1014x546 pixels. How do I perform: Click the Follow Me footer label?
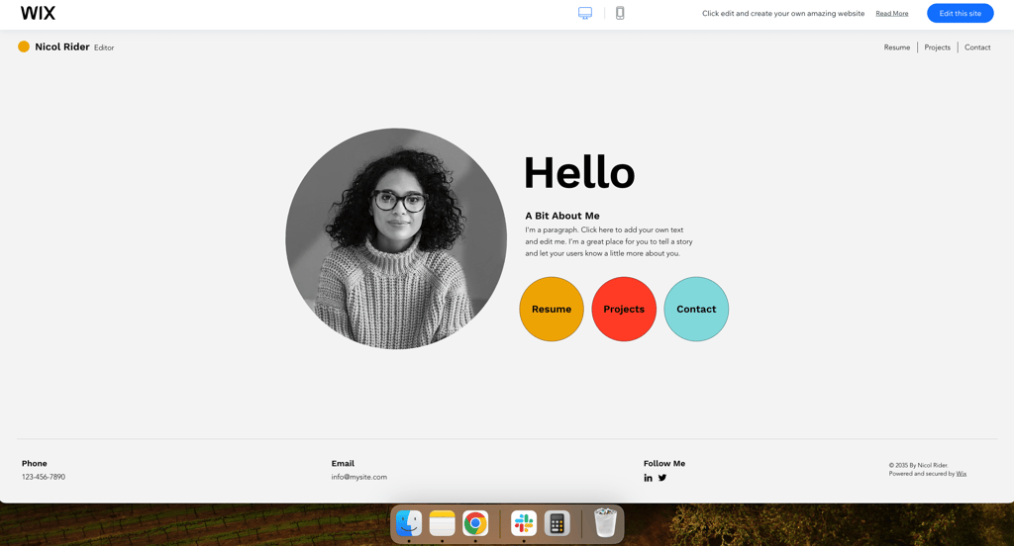[664, 463]
